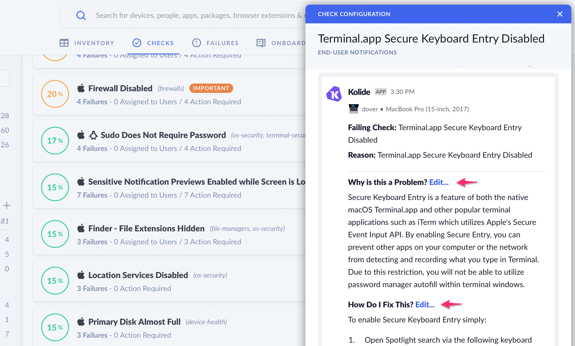Click the search magnifier icon
The height and width of the screenshot is (346, 575).
coord(81,16)
